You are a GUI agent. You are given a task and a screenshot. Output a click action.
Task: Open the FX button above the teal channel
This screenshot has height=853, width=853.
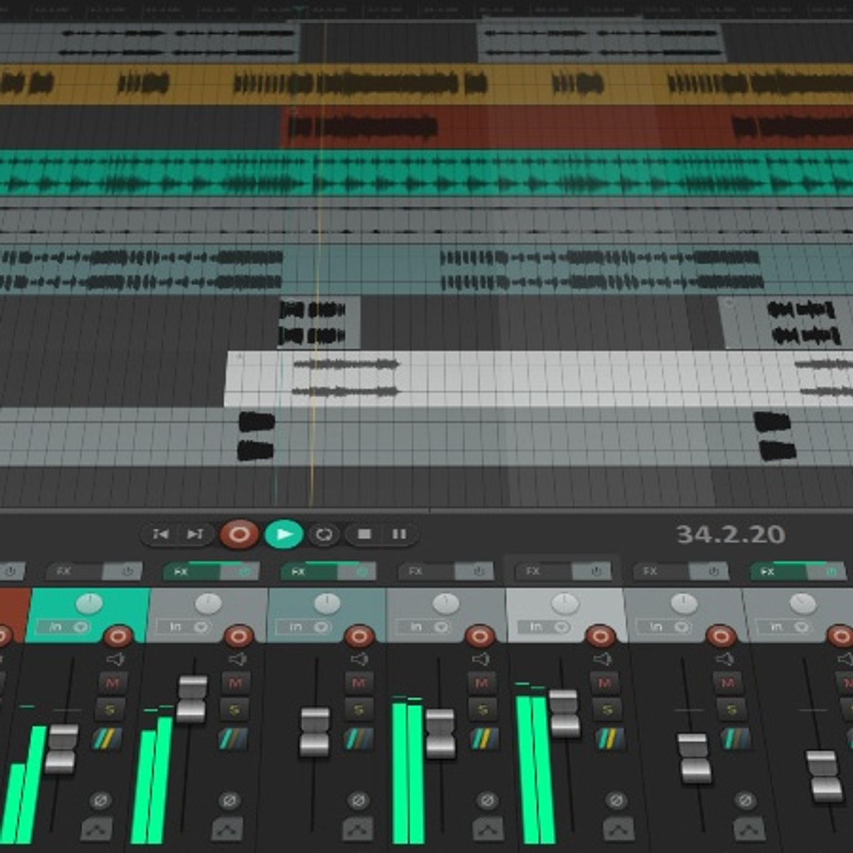pos(65,572)
